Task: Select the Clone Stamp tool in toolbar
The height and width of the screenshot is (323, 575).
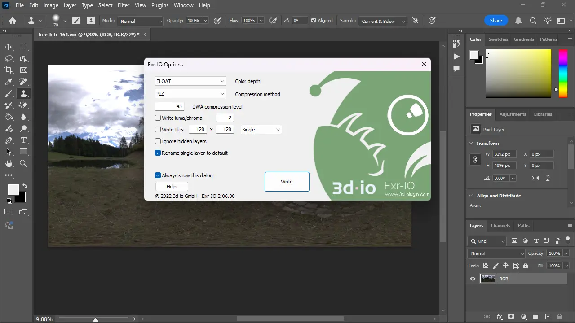Action: [x=23, y=93]
